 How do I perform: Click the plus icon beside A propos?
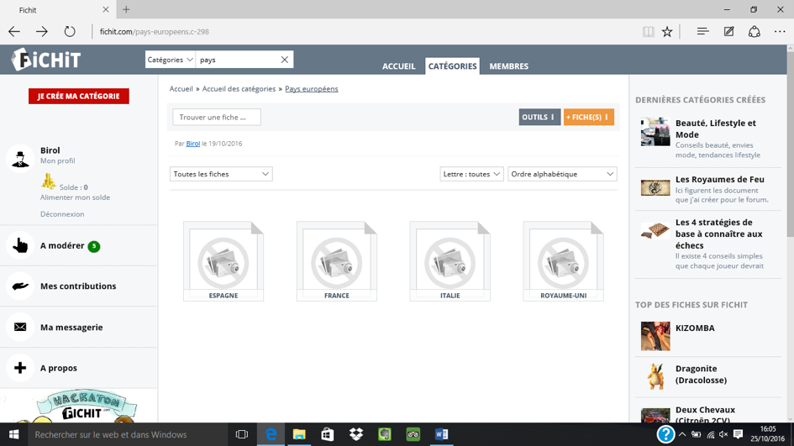pyautogui.click(x=20, y=368)
